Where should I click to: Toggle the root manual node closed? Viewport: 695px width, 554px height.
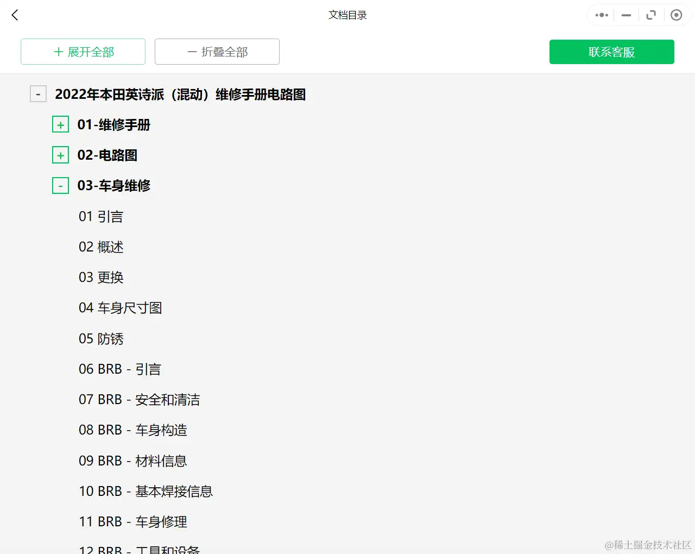[x=38, y=93]
